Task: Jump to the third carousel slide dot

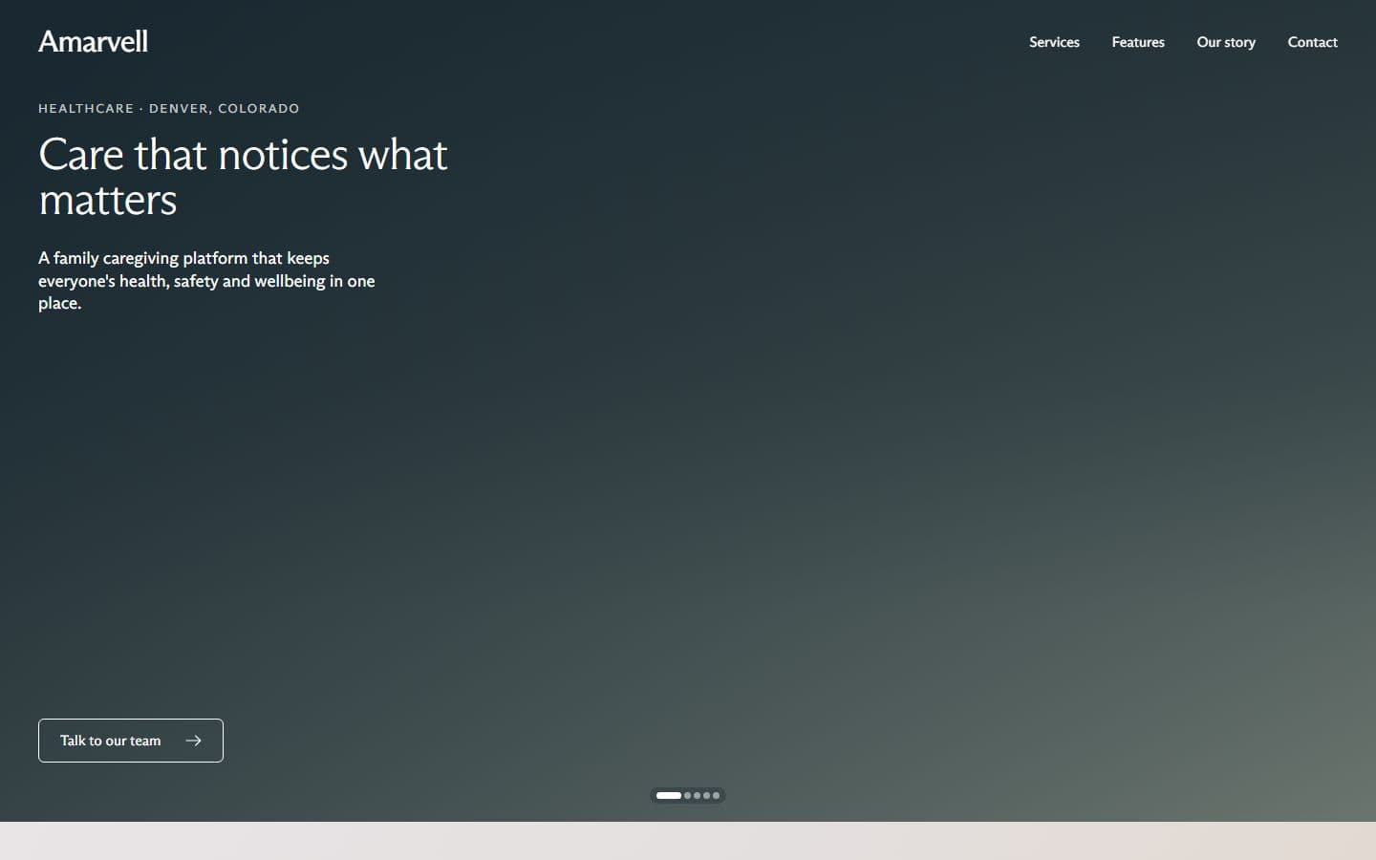Action: (698, 795)
